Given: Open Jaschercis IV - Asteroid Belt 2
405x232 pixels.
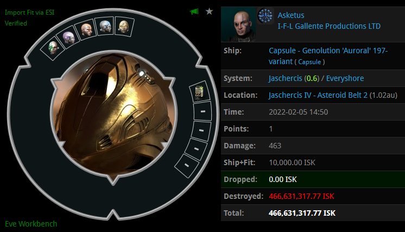Looking at the screenshot, I should pyautogui.click(x=318, y=95).
